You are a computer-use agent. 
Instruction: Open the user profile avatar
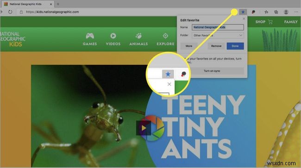click(x=286, y=12)
